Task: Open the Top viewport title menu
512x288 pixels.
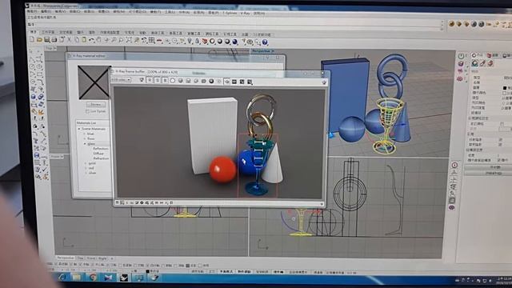Action: [51, 48]
